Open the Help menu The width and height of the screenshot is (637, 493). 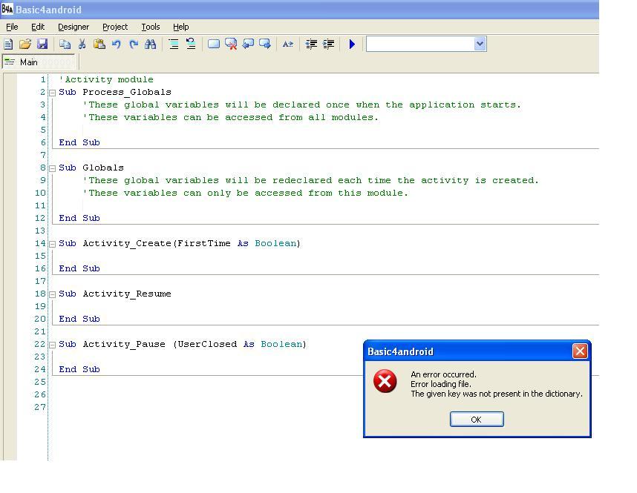pyautogui.click(x=181, y=27)
